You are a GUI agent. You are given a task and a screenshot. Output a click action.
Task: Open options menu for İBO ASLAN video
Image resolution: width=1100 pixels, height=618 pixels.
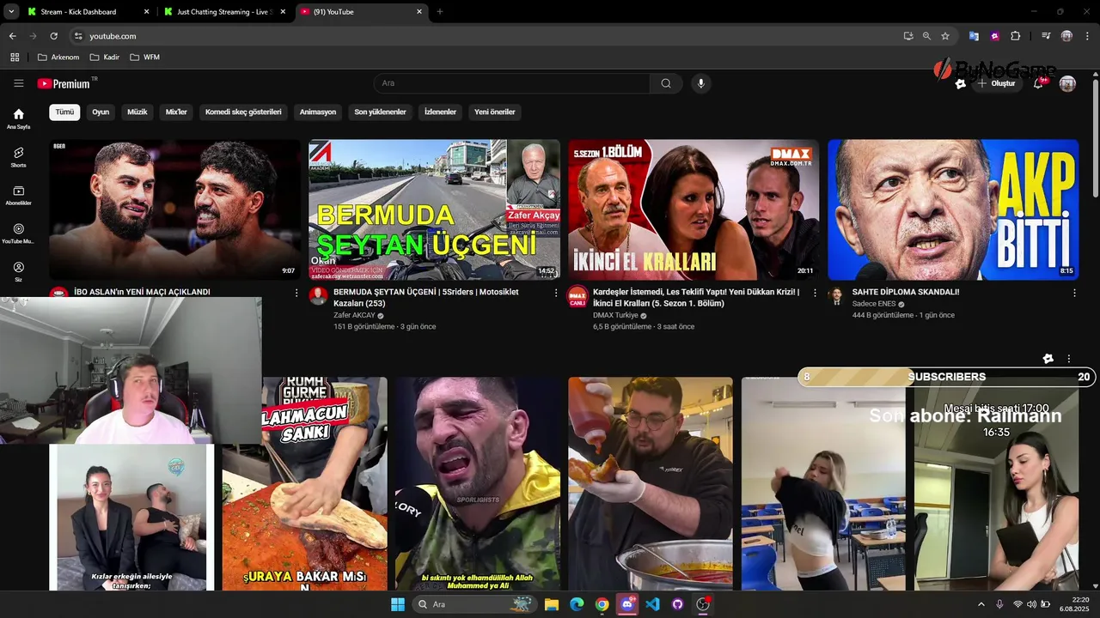[x=296, y=293]
